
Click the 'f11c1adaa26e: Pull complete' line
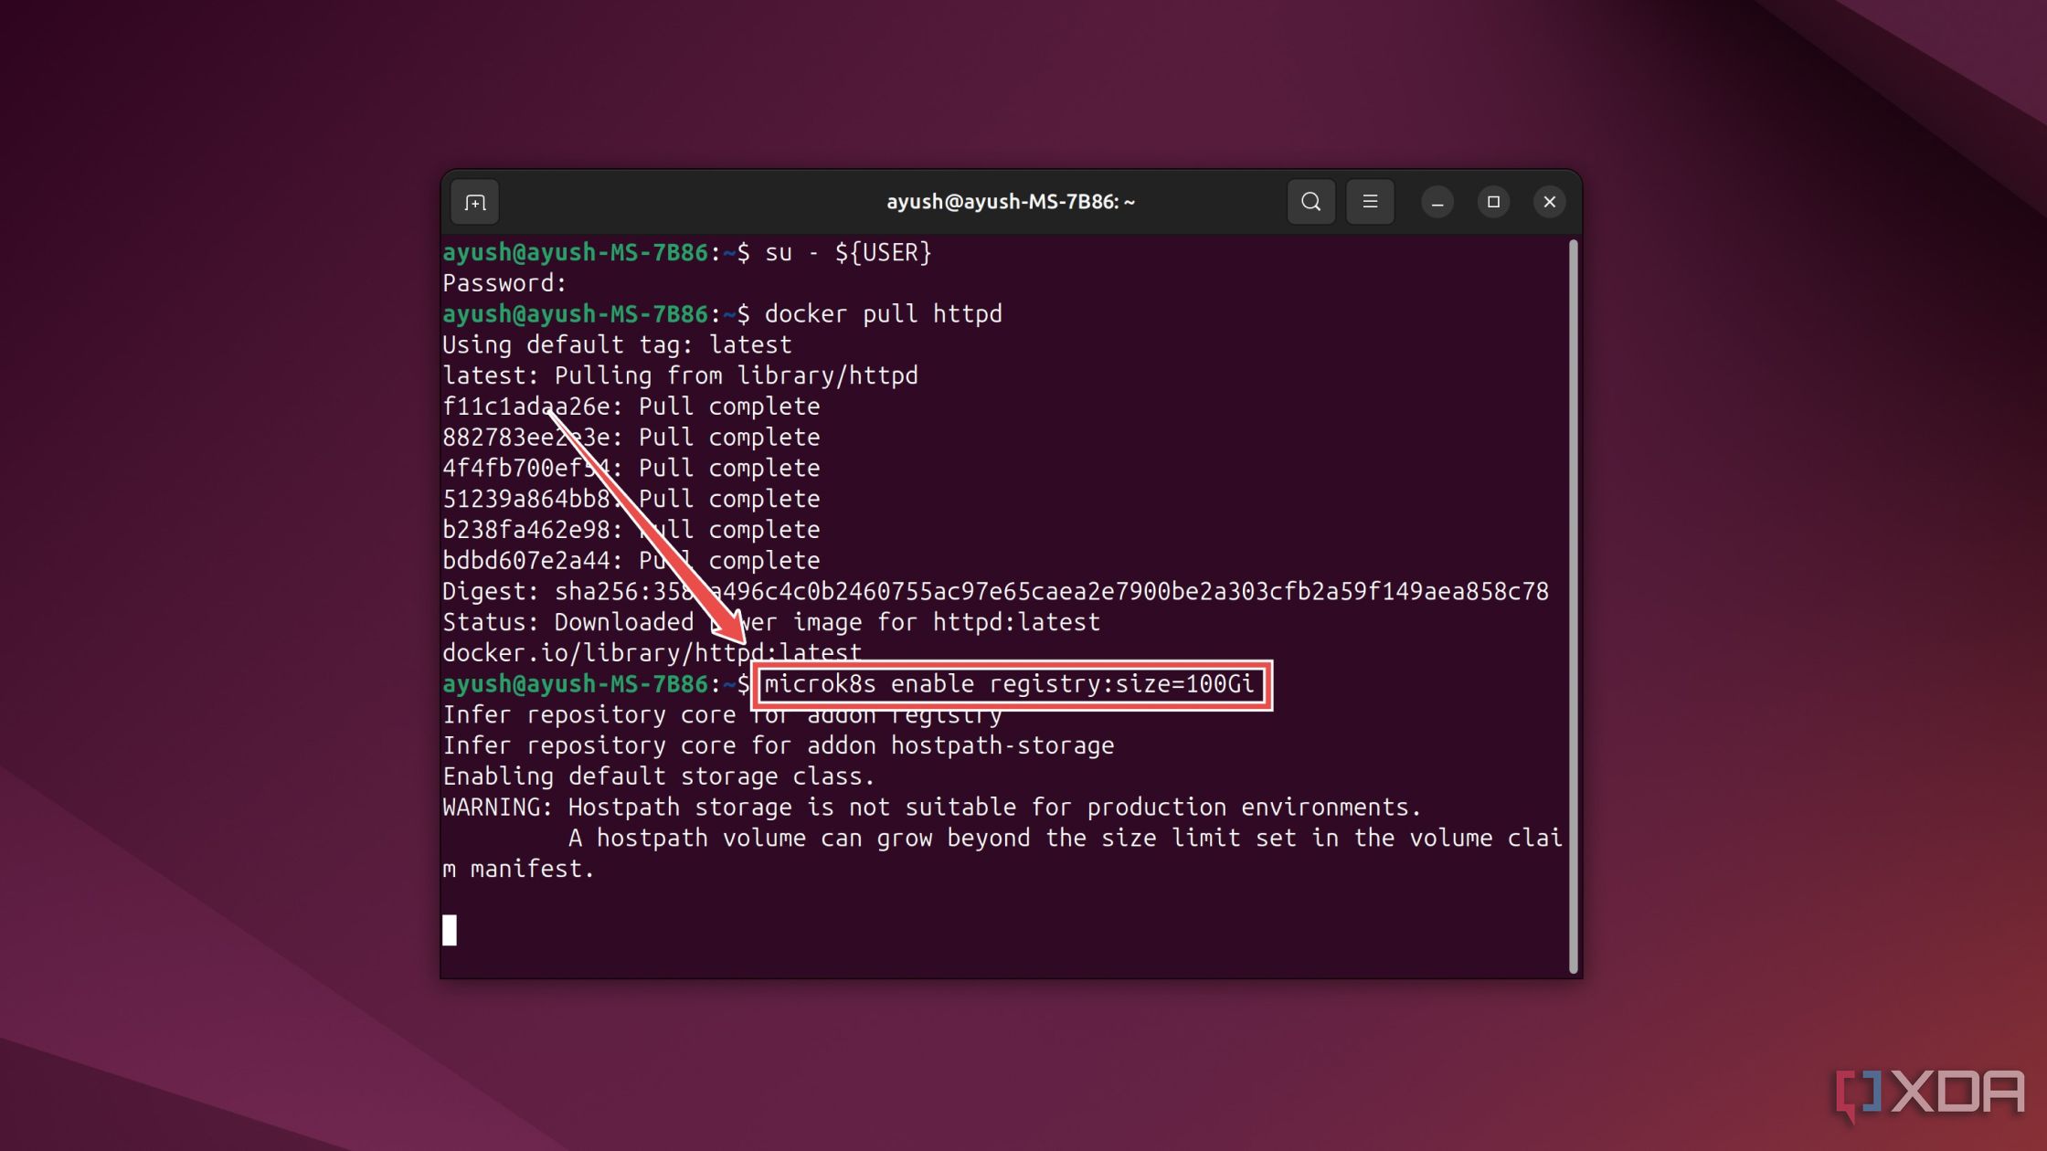click(x=631, y=407)
